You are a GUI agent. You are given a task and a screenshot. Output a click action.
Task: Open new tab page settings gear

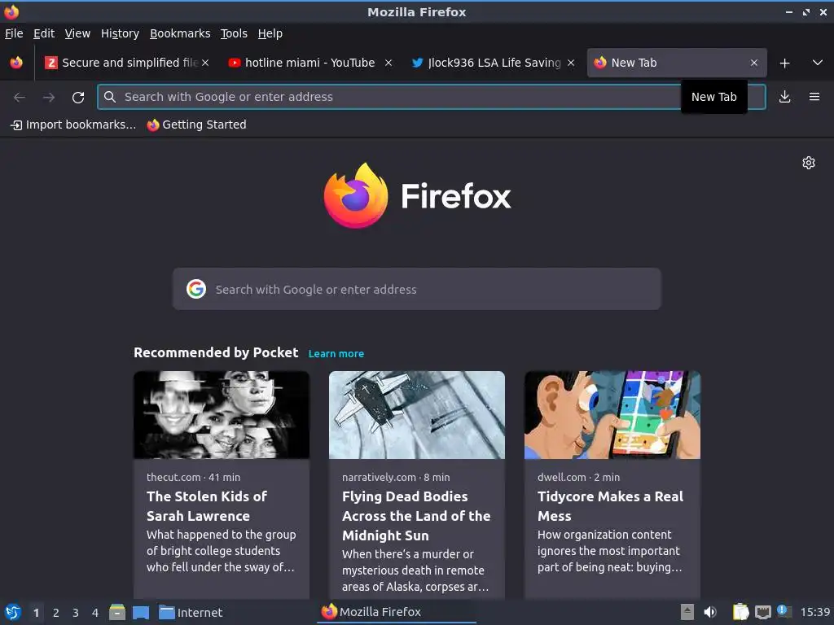click(809, 163)
